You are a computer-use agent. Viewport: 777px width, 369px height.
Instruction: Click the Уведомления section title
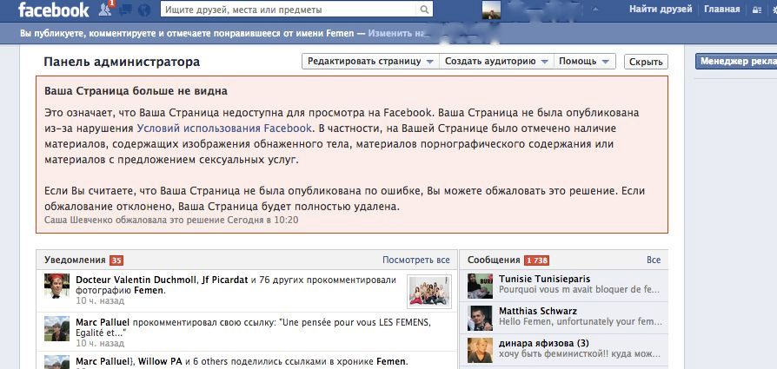pyautogui.click(x=75, y=260)
